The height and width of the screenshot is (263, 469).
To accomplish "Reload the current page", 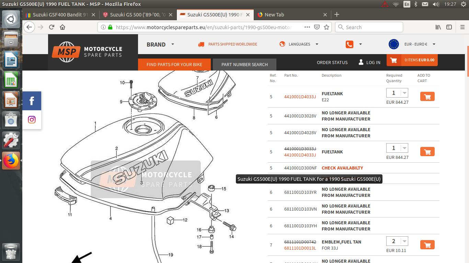I will click(x=52, y=27).
